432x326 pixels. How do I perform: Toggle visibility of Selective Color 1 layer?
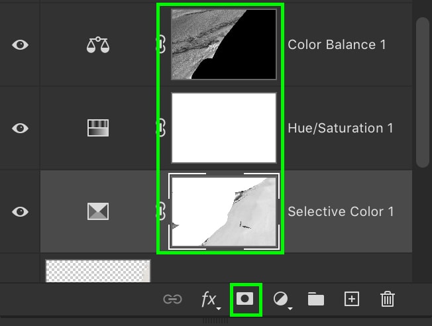pos(20,211)
